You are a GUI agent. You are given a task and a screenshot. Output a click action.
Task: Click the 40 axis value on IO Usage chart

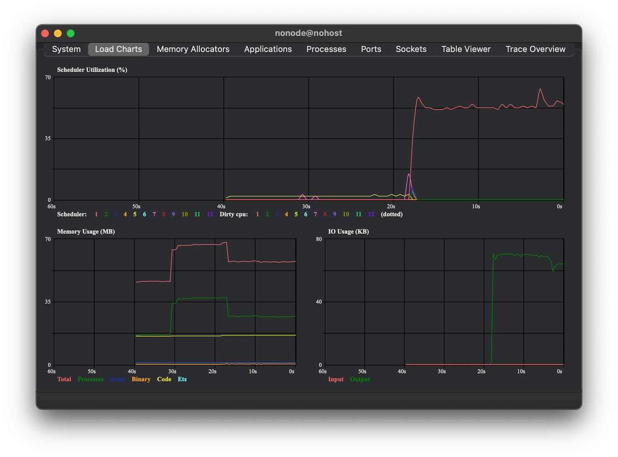319,302
